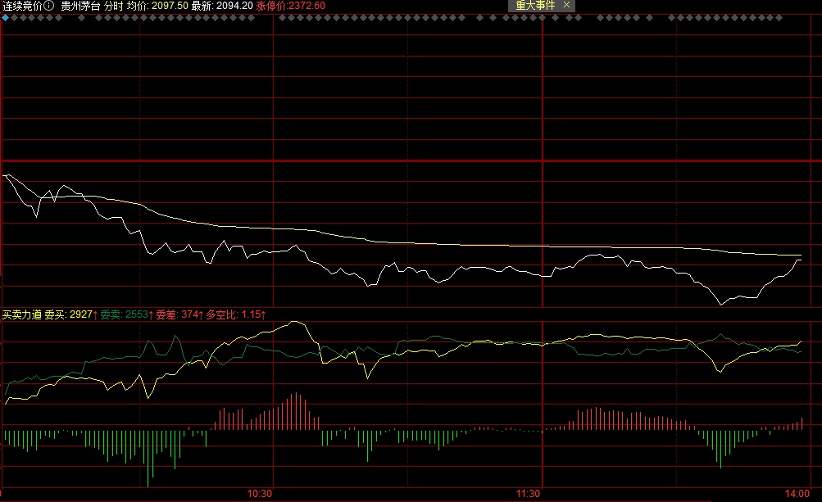Click the 委卖: 2553 value
The image size is (822, 502).
coord(126,314)
